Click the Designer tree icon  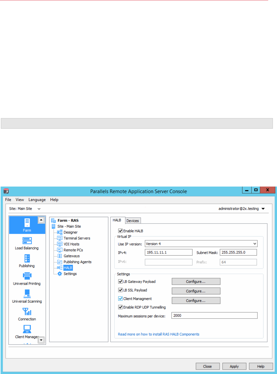[x=60, y=232]
